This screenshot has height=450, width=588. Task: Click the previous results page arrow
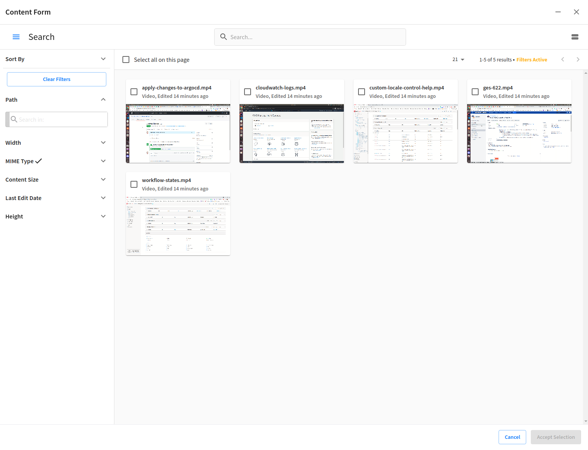point(563,60)
